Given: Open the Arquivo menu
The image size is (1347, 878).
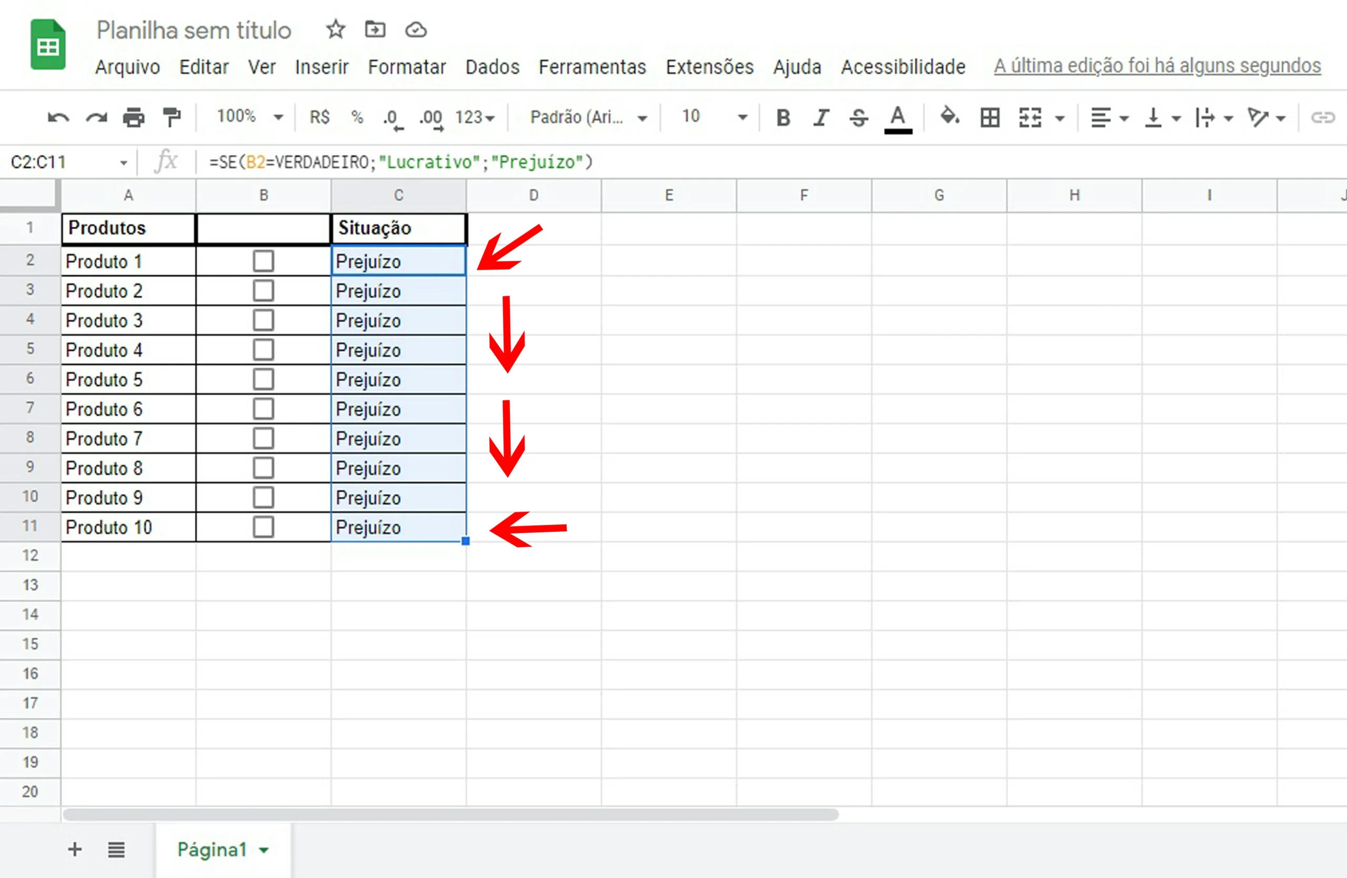Looking at the screenshot, I should (x=127, y=67).
